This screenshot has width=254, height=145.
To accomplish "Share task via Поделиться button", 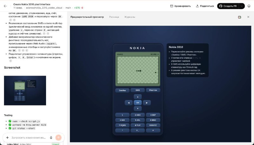I will click(x=205, y=6).
